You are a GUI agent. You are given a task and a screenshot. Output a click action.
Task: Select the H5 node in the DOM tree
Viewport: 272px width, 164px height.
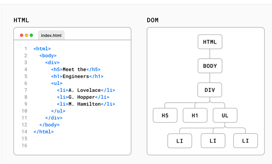[x=165, y=115]
